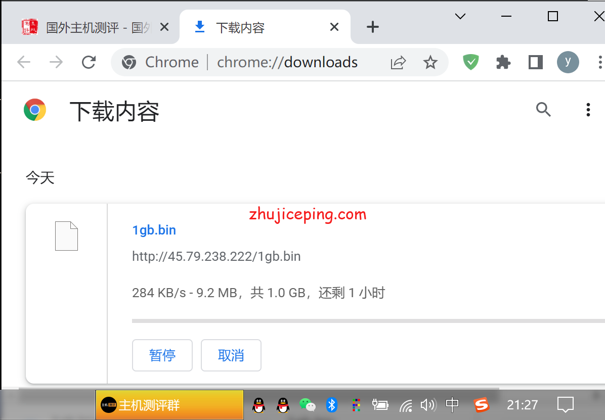The width and height of the screenshot is (605, 420).
Task: Open the green shield adblock extension
Action: pyautogui.click(x=471, y=62)
